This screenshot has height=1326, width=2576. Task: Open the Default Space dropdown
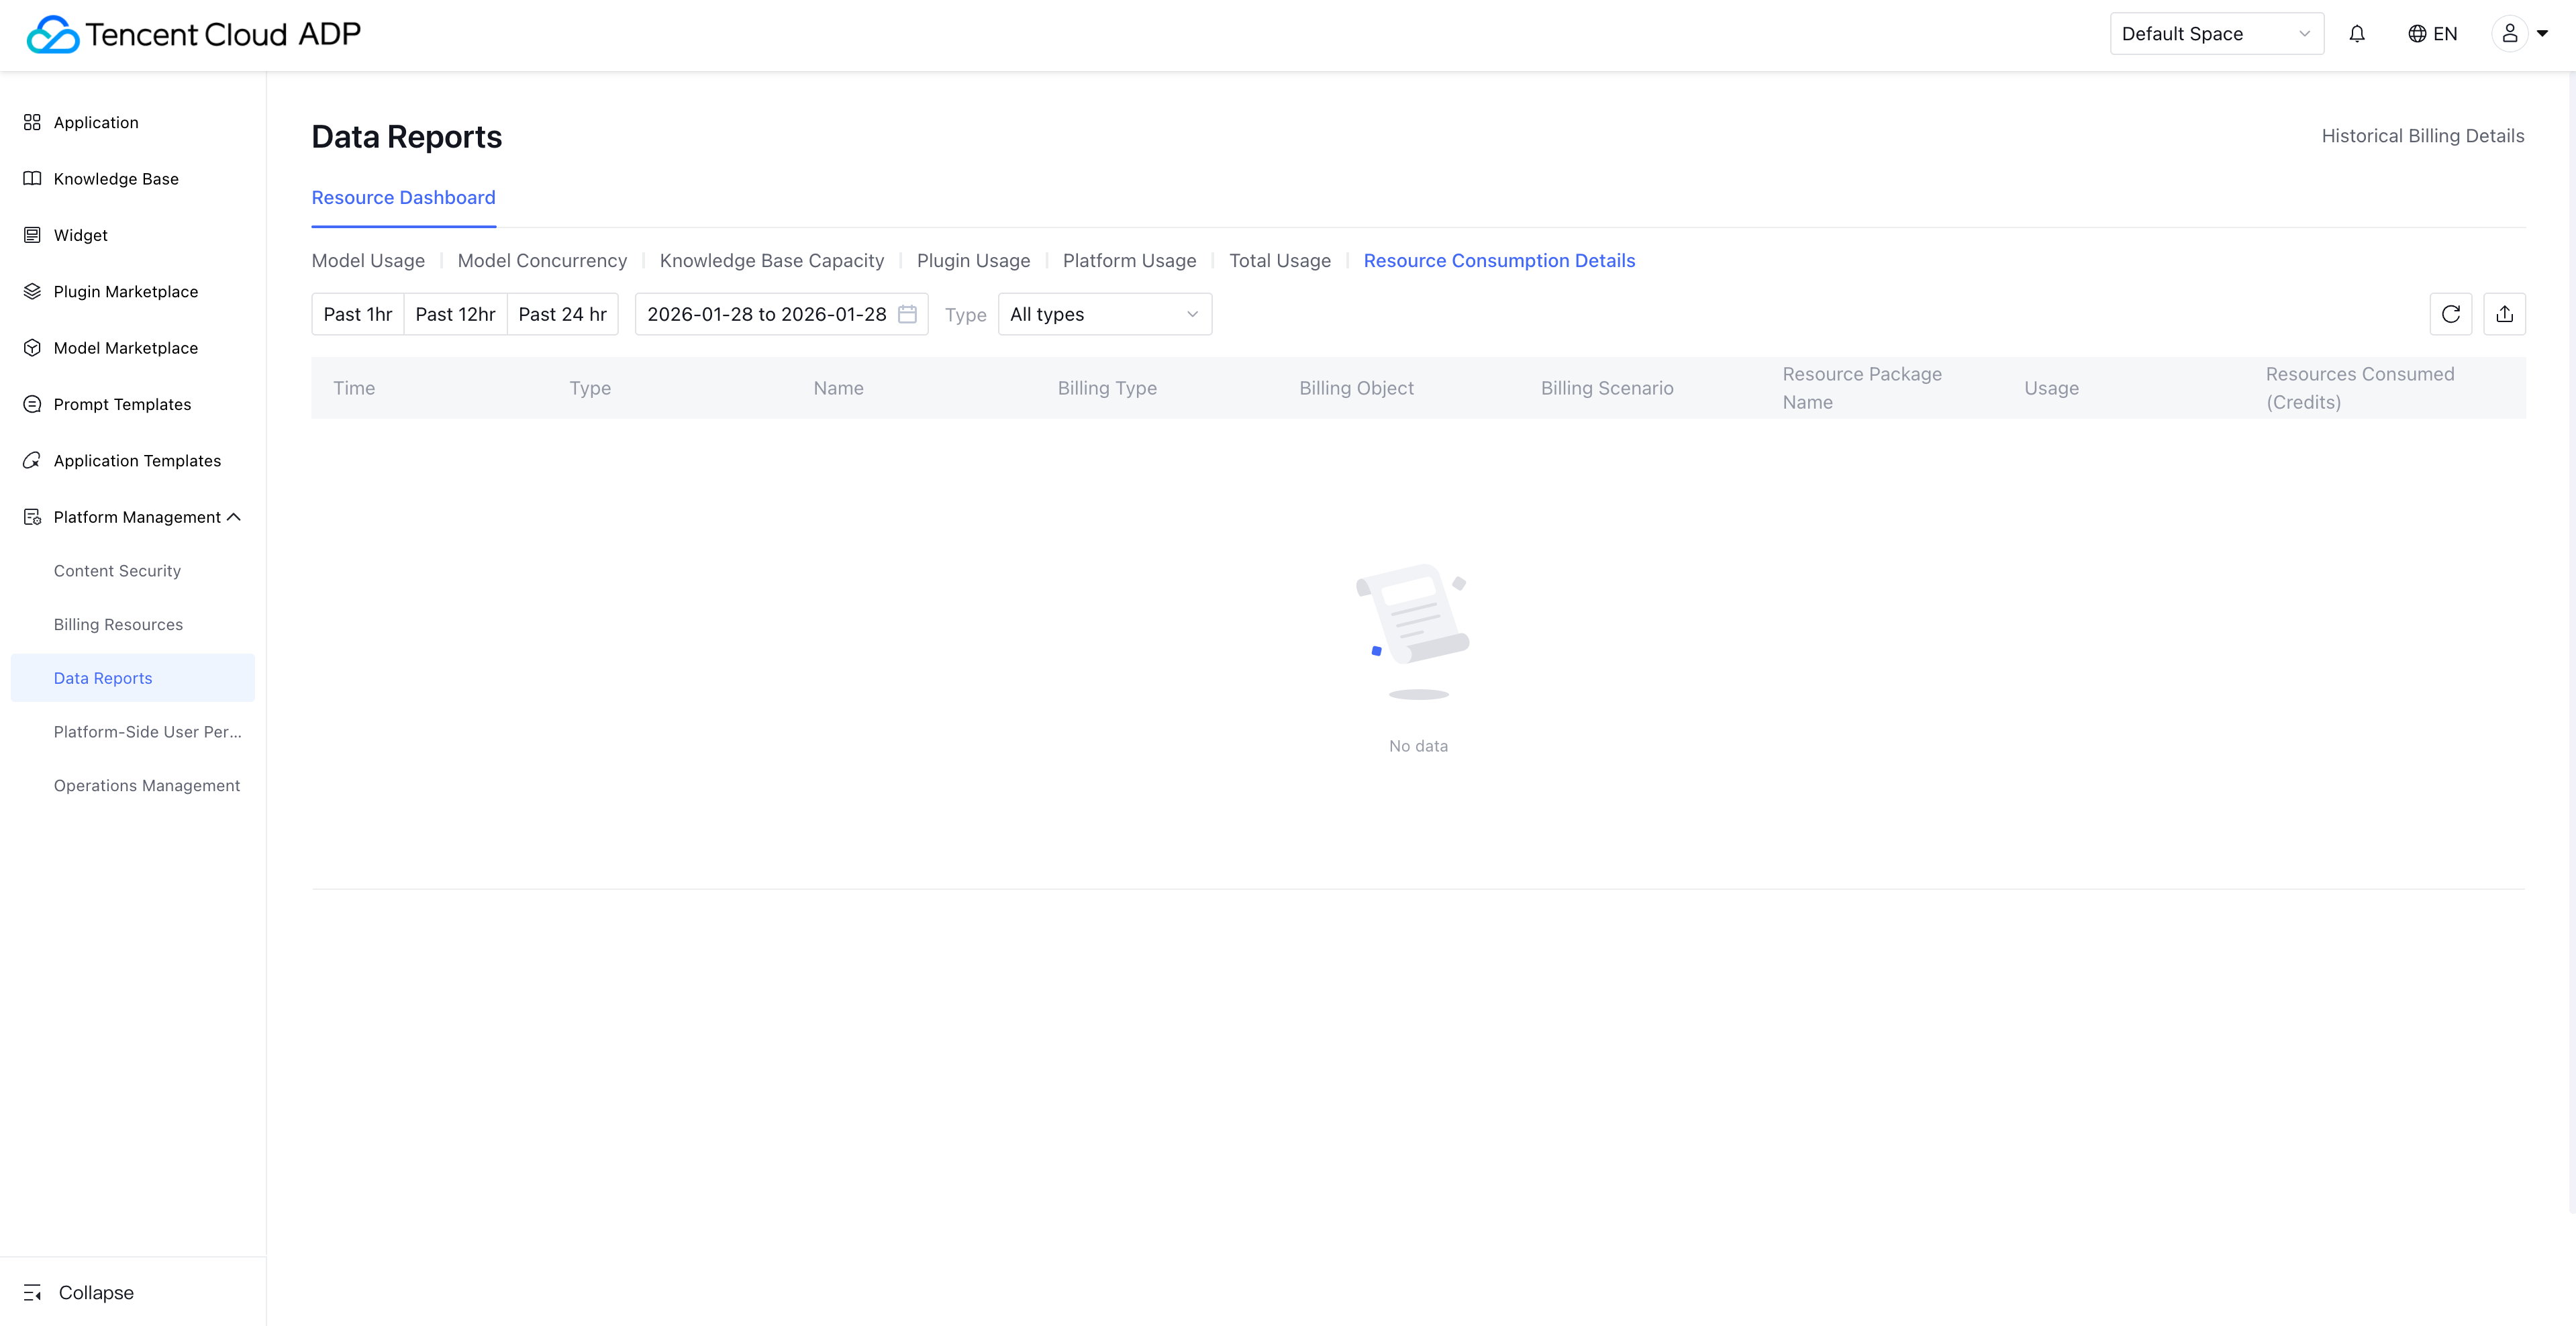tap(2215, 34)
